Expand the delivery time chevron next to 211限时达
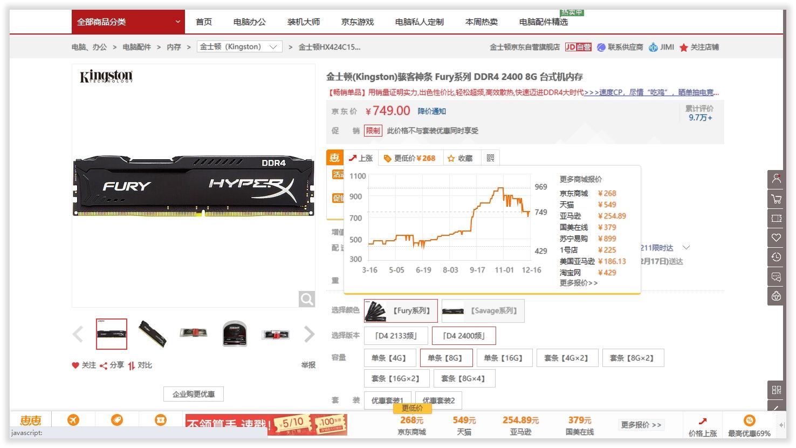796x448 pixels. (686, 248)
